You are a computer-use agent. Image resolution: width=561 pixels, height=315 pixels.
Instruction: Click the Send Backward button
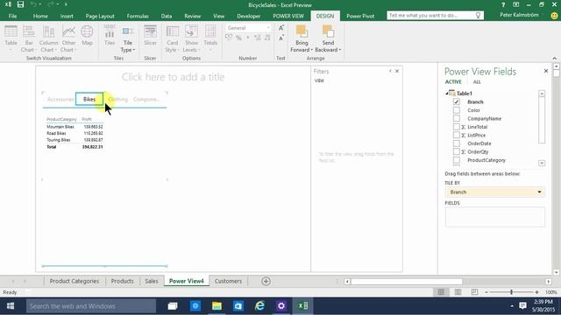(328, 38)
